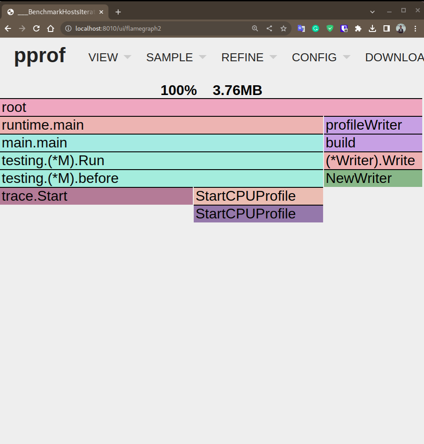Image resolution: width=424 pixels, height=444 pixels.
Task: Select the (*Writer).Write frame
Action: [373, 161]
